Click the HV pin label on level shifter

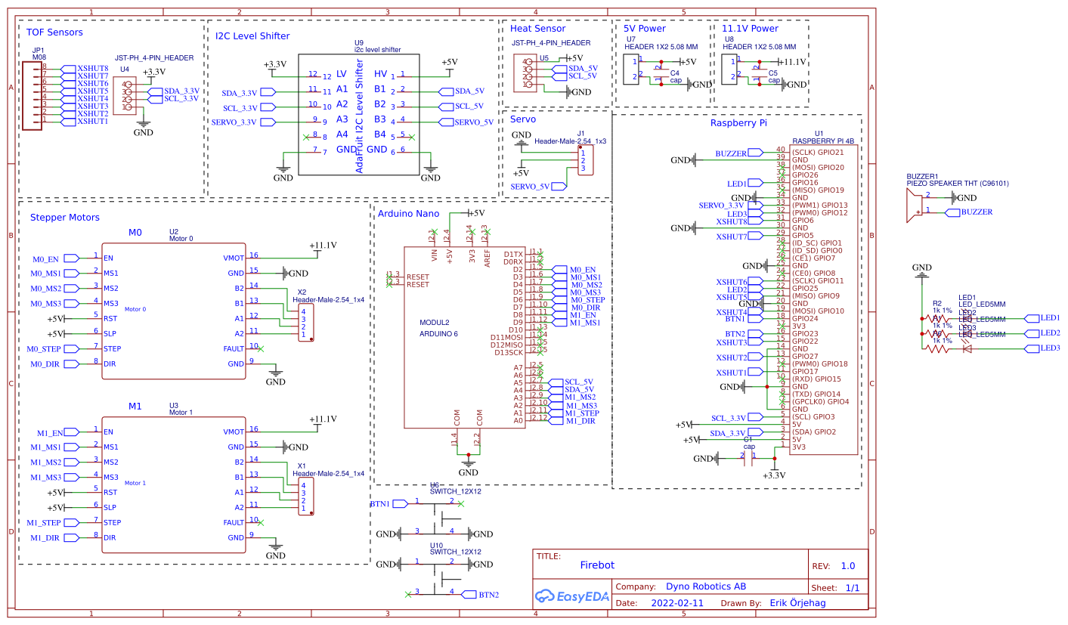(x=380, y=74)
